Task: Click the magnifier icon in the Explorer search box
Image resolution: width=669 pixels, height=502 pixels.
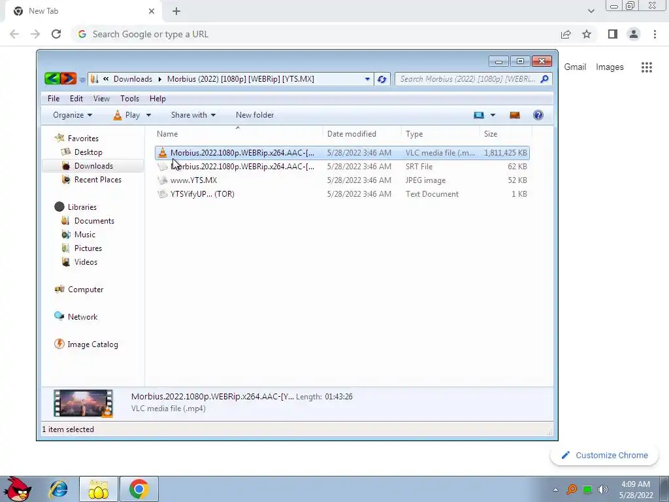Action: point(544,79)
